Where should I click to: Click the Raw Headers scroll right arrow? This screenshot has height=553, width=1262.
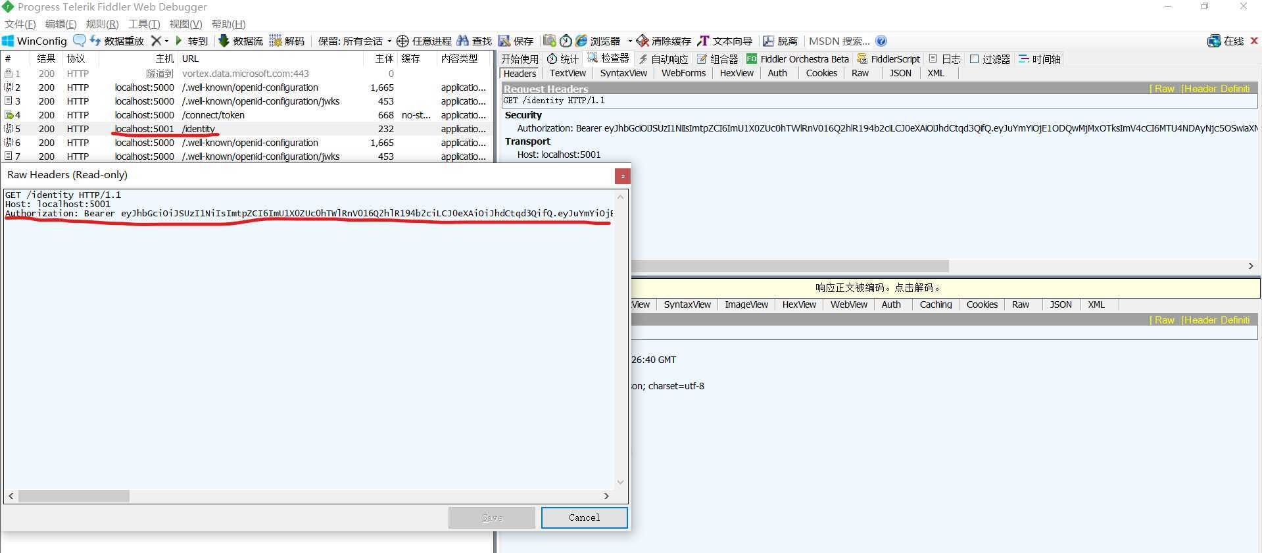(x=606, y=496)
